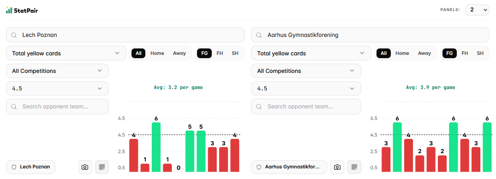Screen dimensions: 496x179
Task: Select Home filter in Lech Poznan panel
Action: tap(157, 53)
